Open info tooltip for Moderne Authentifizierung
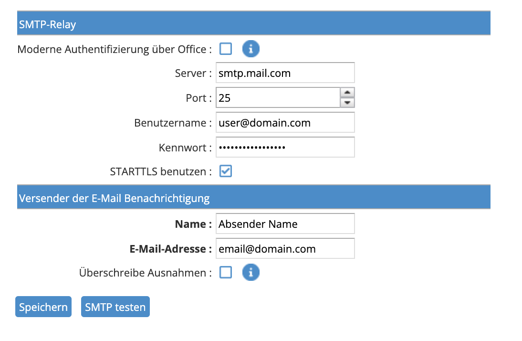The height and width of the screenshot is (341, 522). click(x=251, y=49)
